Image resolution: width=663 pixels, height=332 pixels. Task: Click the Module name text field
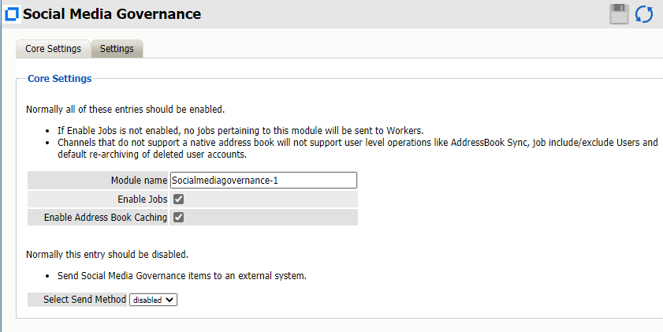pyautogui.click(x=263, y=181)
